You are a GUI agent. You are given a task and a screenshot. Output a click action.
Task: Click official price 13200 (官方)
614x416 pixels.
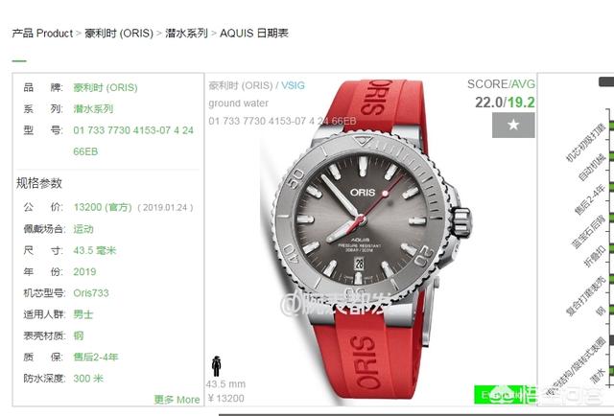[x=103, y=207]
